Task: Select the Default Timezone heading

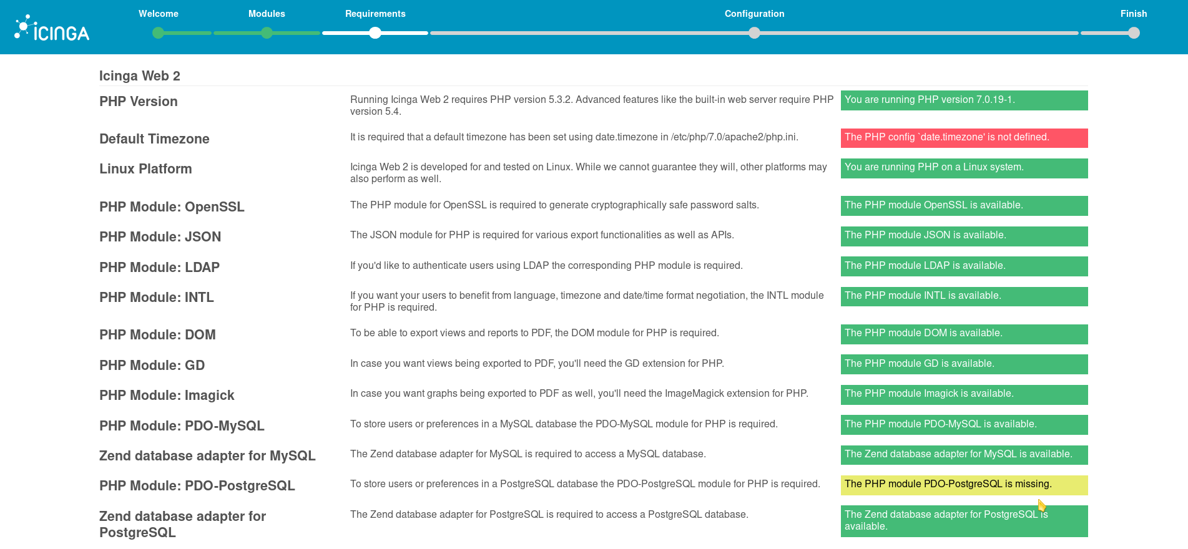Action: (154, 139)
